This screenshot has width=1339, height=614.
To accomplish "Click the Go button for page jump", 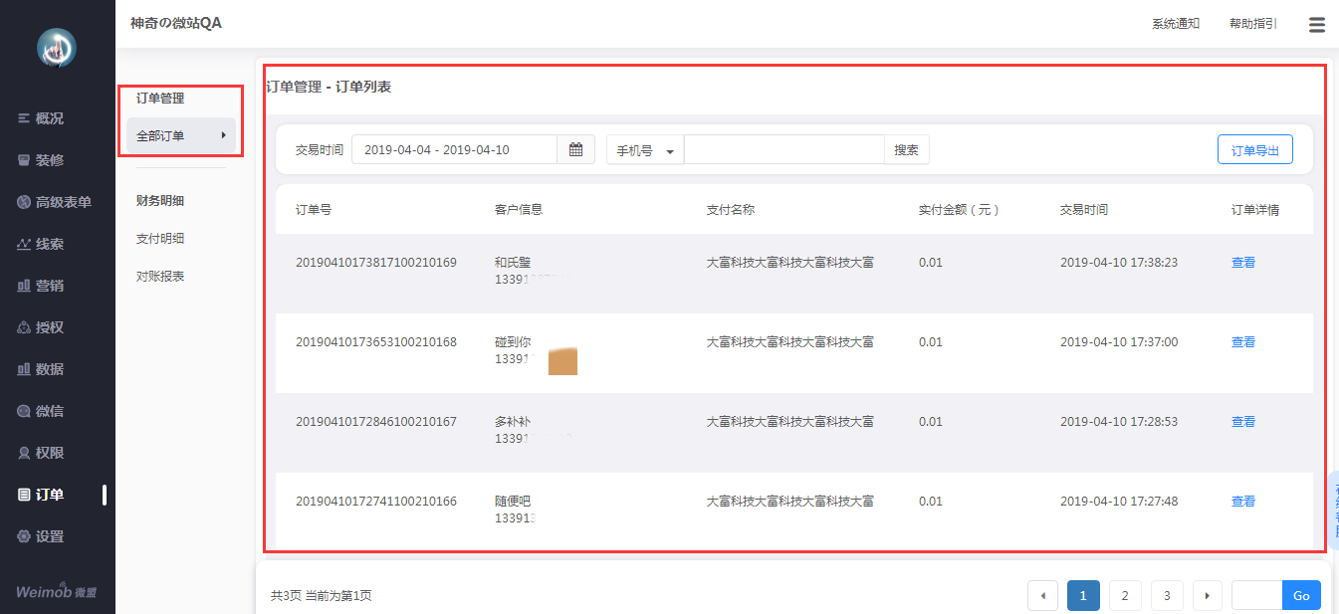I will click(x=1301, y=596).
